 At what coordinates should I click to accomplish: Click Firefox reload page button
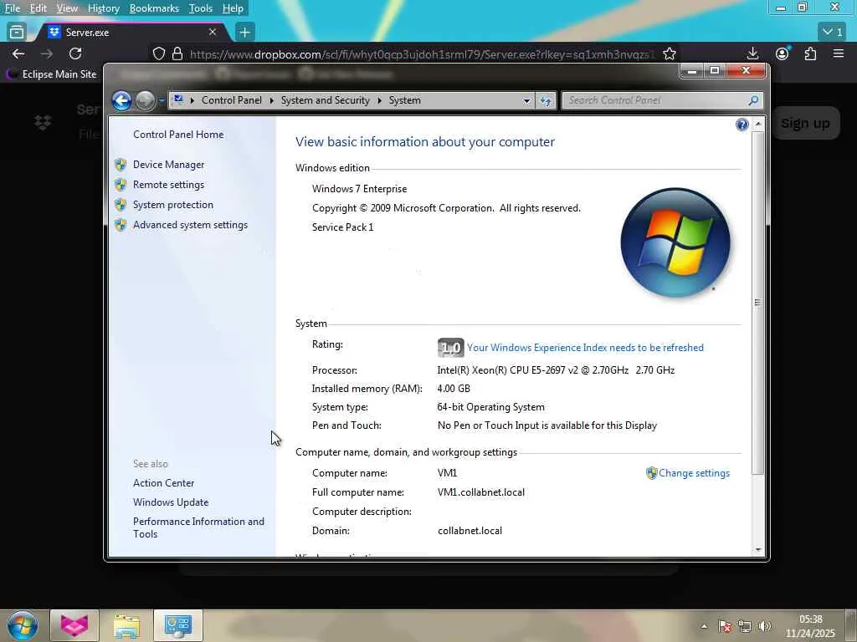[x=75, y=53]
